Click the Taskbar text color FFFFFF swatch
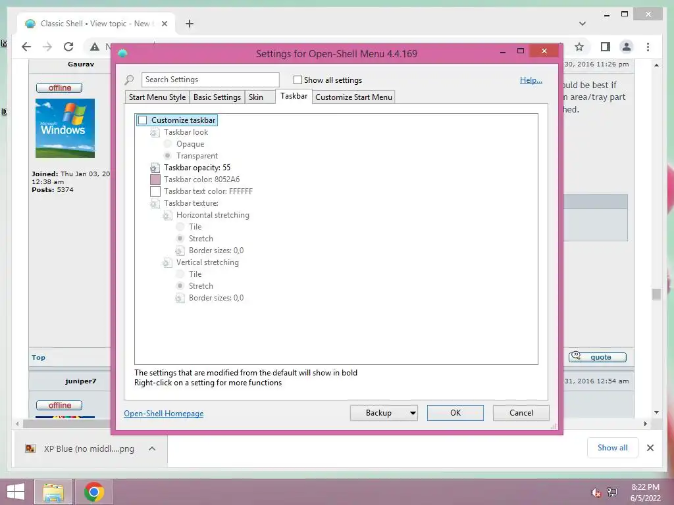 [155, 191]
